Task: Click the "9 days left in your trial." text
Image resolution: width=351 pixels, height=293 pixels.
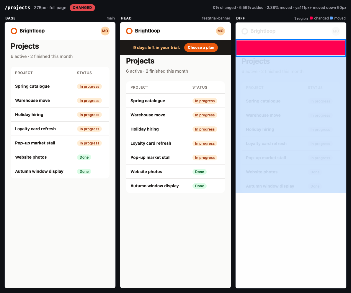Action: tap(156, 48)
